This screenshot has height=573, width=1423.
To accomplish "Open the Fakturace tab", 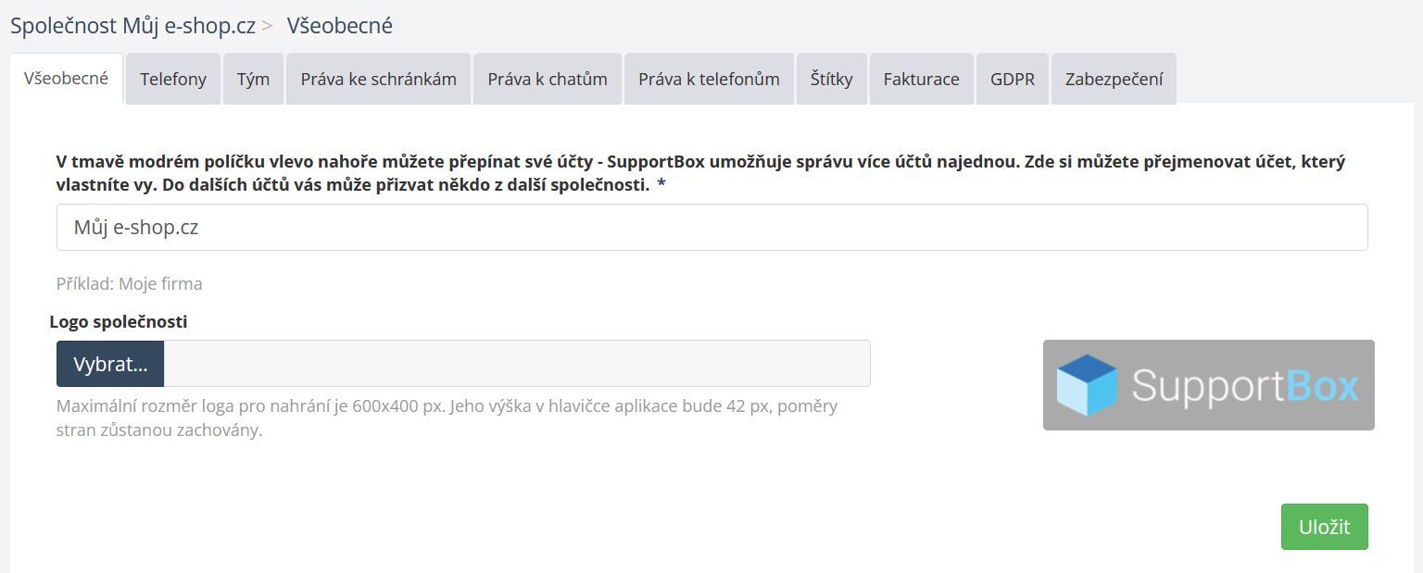I will pyautogui.click(x=921, y=79).
